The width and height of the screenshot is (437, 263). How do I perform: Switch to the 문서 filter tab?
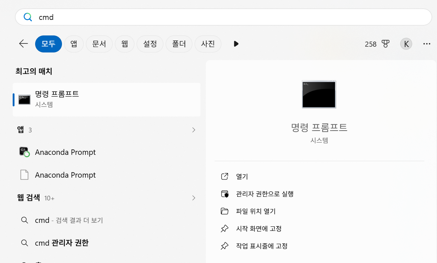tap(99, 44)
